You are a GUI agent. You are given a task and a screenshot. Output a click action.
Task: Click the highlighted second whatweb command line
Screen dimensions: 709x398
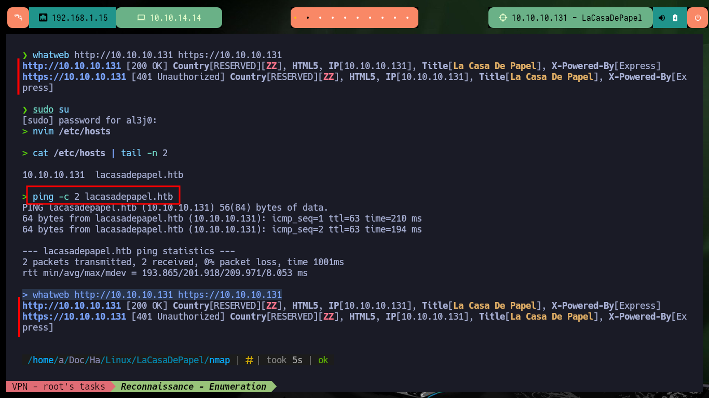pyautogui.click(x=152, y=295)
